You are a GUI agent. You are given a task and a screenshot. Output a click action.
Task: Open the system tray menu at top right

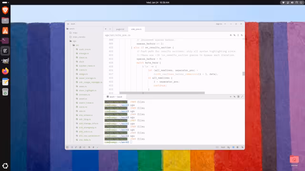[292, 2]
